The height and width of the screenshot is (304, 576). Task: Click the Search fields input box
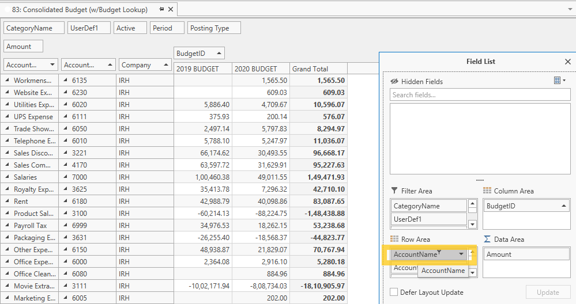click(480, 95)
